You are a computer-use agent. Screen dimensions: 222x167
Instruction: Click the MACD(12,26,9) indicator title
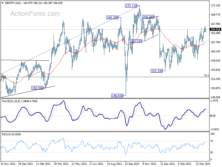pos(11,101)
